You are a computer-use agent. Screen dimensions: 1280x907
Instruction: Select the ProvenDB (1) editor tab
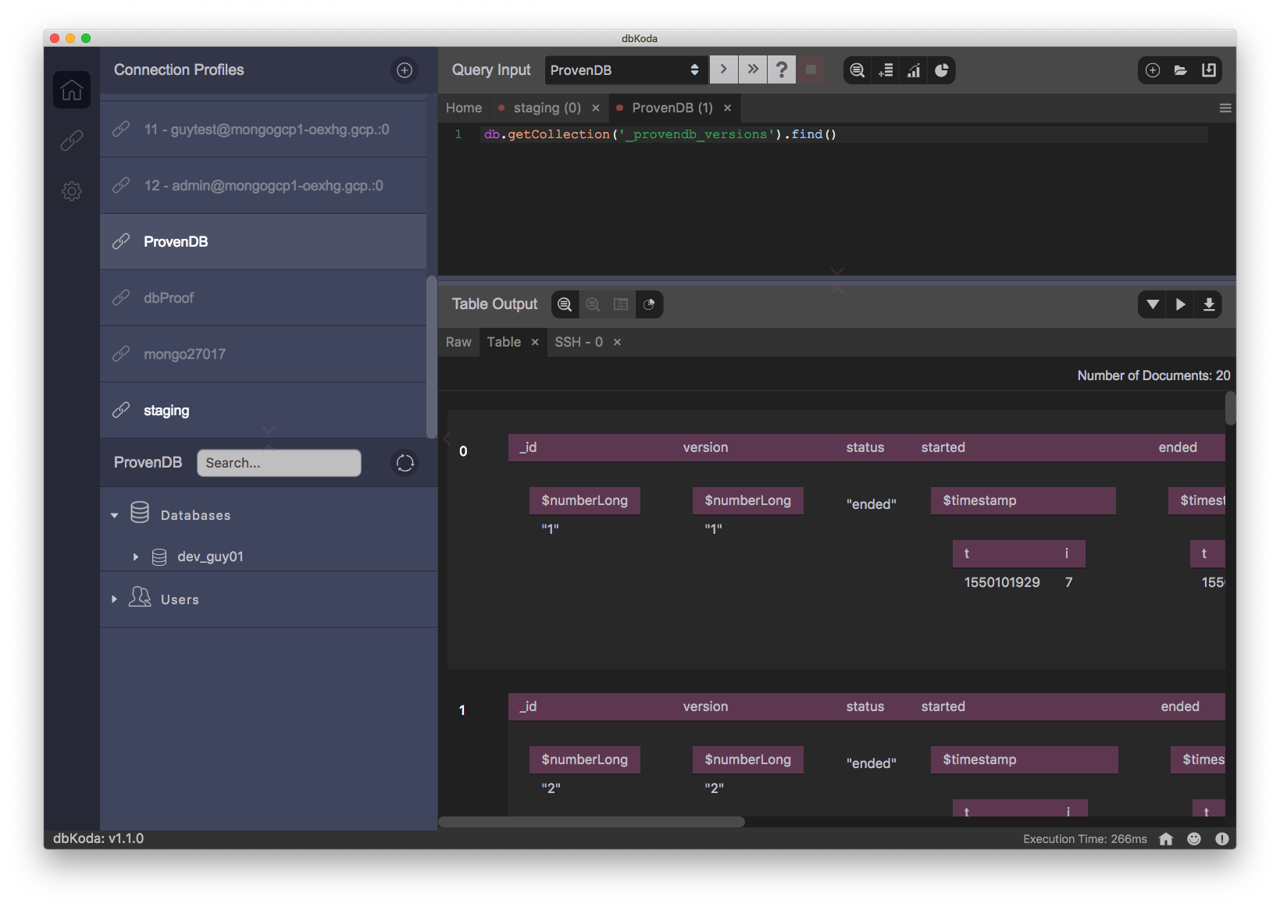(x=672, y=108)
